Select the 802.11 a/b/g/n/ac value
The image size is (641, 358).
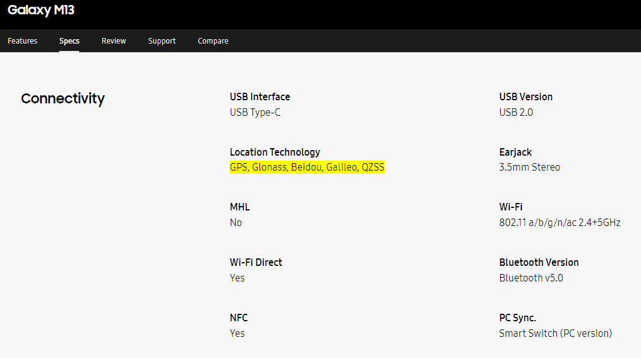pos(560,222)
